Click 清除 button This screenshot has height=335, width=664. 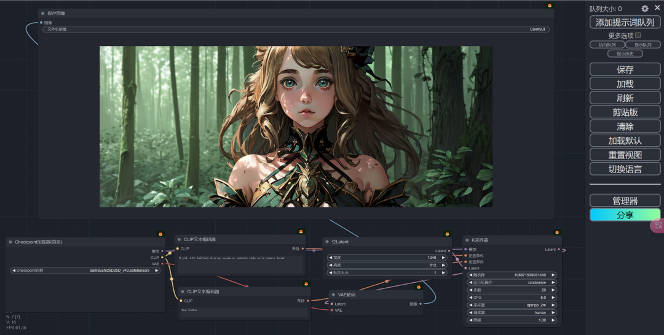point(625,126)
